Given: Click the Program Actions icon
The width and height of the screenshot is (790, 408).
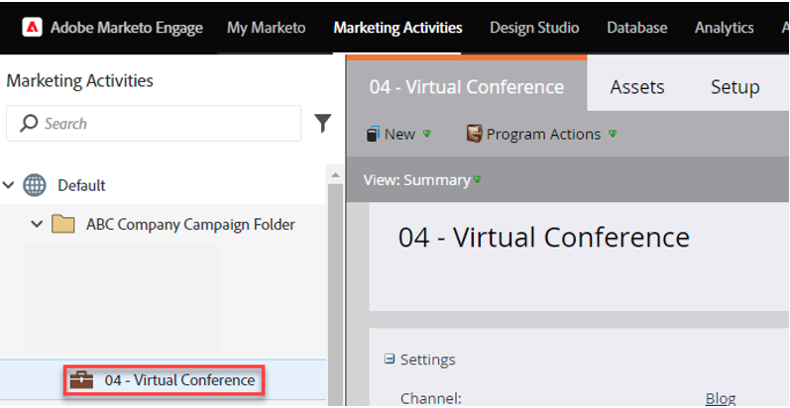Looking at the screenshot, I should pyautogui.click(x=474, y=134).
